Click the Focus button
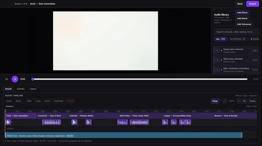Image resolution: width=262 pixels, height=146 pixels. [252, 101]
